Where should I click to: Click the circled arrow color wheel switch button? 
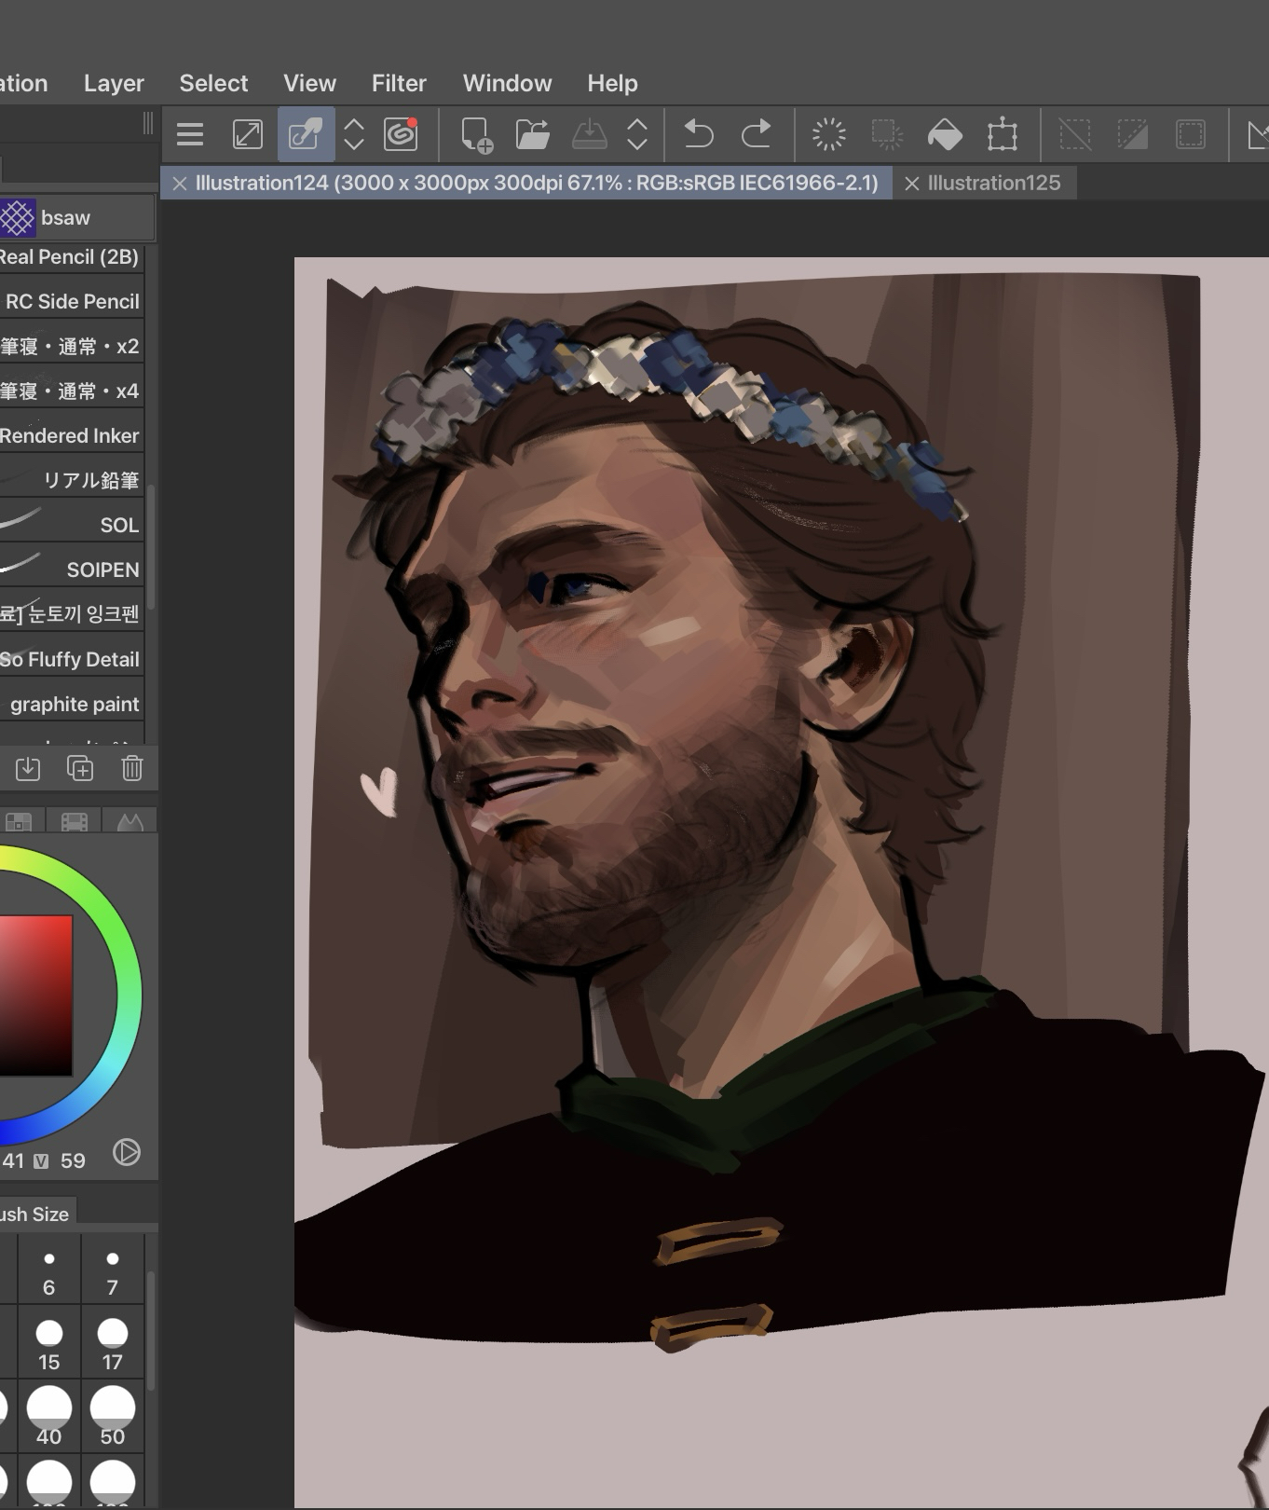point(127,1152)
